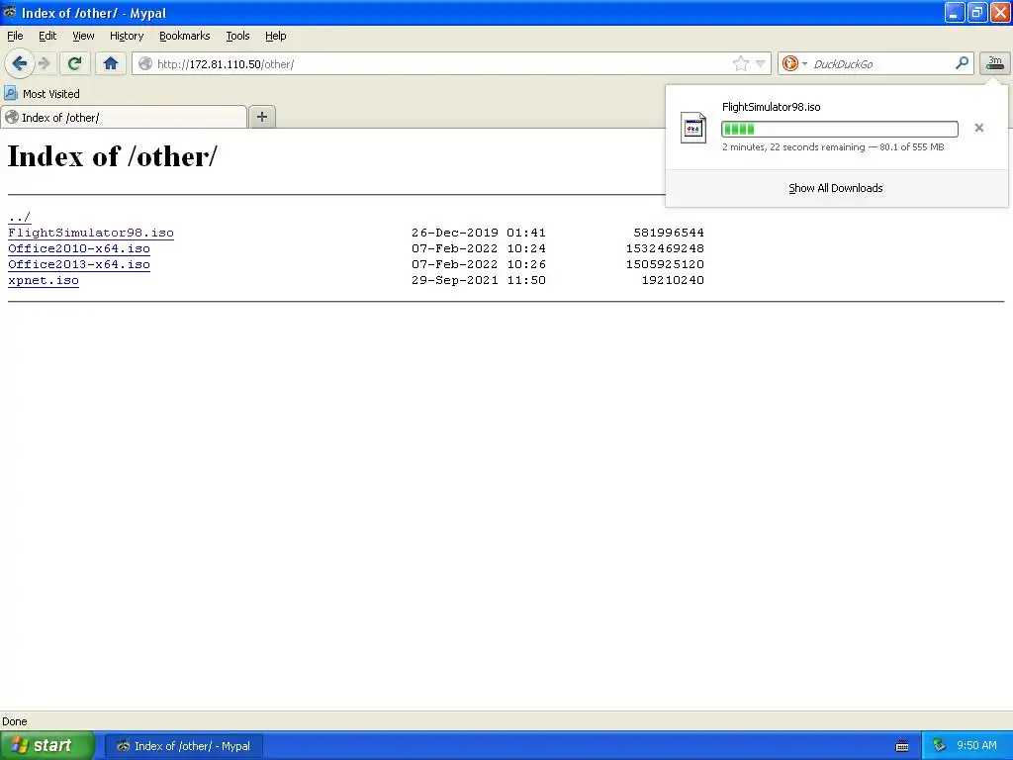
Task: Click the search magnifier icon
Action: tap(962, 62)
